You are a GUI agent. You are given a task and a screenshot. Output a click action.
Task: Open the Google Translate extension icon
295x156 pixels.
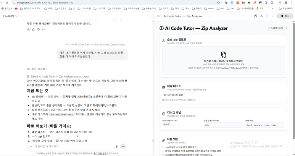(x=226, y=3)
